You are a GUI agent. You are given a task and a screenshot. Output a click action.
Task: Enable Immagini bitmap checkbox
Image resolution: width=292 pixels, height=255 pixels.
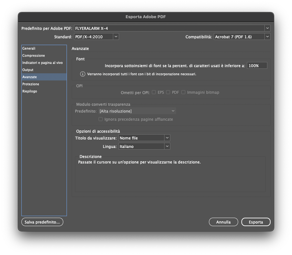click(183, 92)
